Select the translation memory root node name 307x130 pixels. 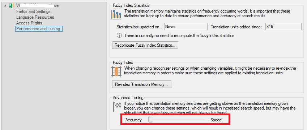pos(37,5)
